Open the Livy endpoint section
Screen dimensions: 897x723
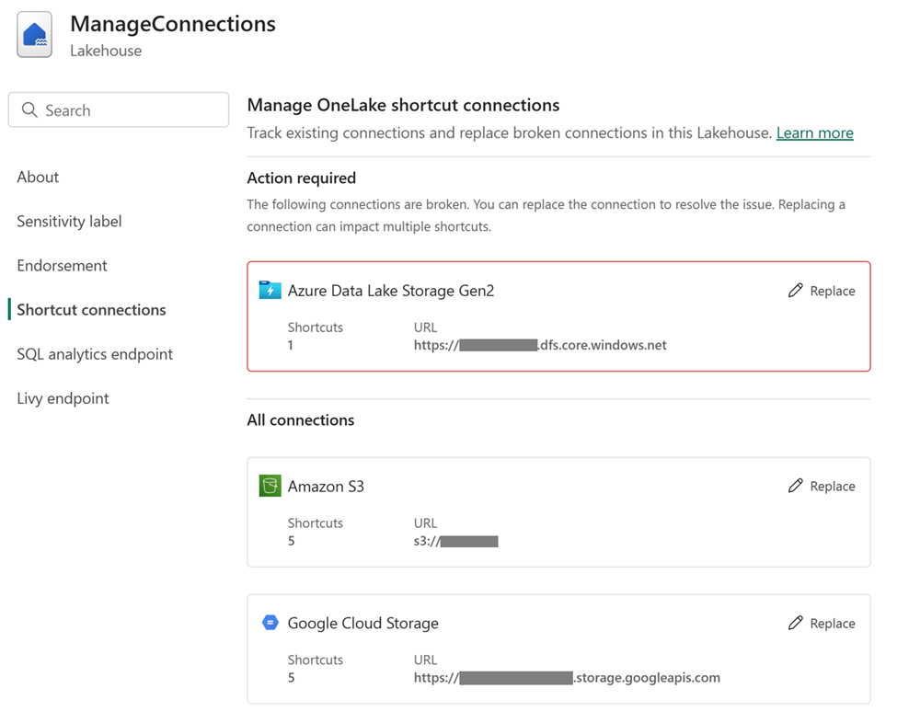point(63,398)
